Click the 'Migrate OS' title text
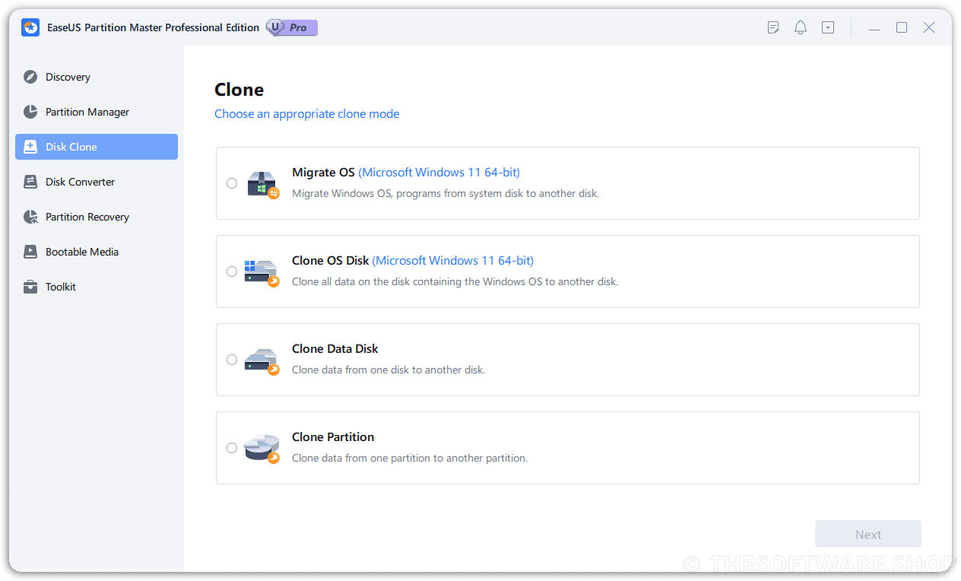961x581 pixels. click(x=323, y=173)
